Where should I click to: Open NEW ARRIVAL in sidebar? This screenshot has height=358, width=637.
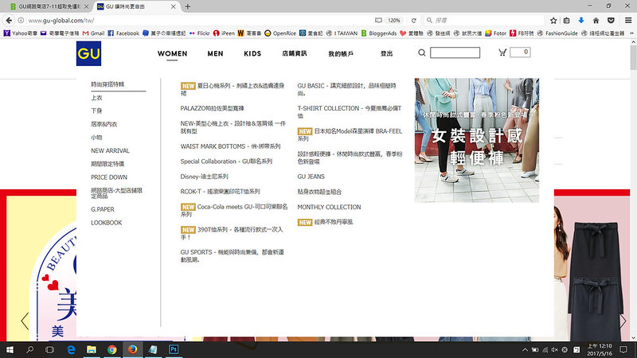coord(110,150)
